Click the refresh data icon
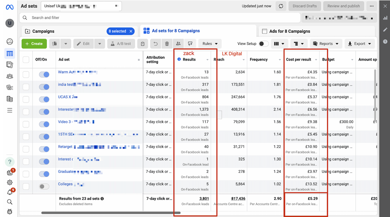Image resolution: width=390 pixels, height=217 pixels. click(x=281, y=6)
